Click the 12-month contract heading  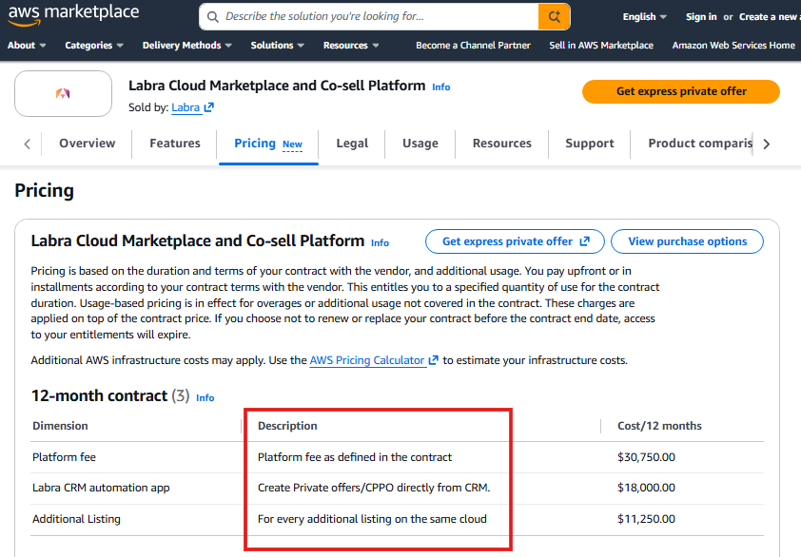coord(100,395)
